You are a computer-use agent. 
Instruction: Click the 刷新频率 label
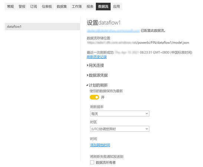tap(97, 107)
